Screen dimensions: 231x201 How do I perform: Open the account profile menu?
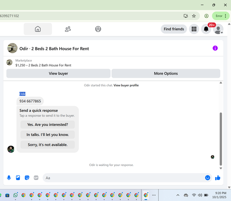pyautogui.click(x=218, y=29)
